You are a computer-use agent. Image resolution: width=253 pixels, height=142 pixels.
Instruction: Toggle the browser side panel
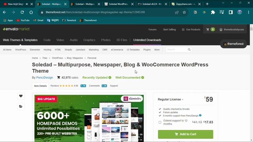pos(231,12)
